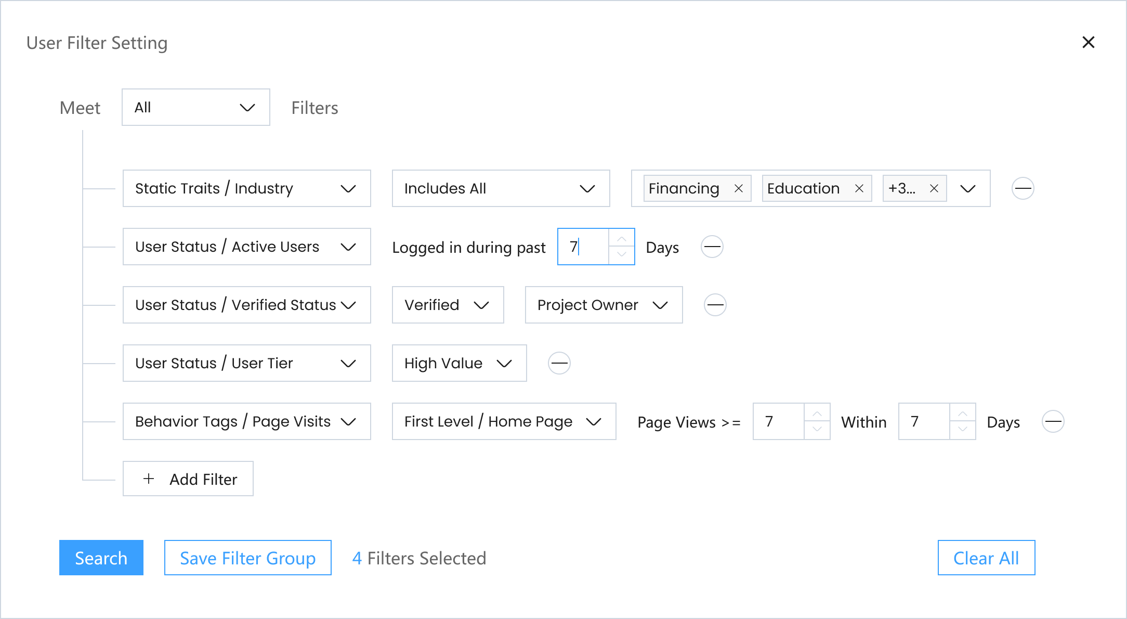Viewport: 1127px width, 619px height.
Task: Remove the +3 overflow tag
Action: click(x=934, y=188)
